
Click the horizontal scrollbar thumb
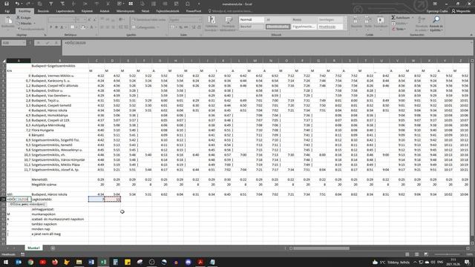coord(321,248)
